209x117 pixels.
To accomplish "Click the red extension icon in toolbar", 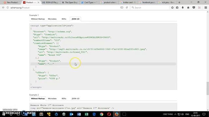I will pyautogui.click(x=199, y=7).
